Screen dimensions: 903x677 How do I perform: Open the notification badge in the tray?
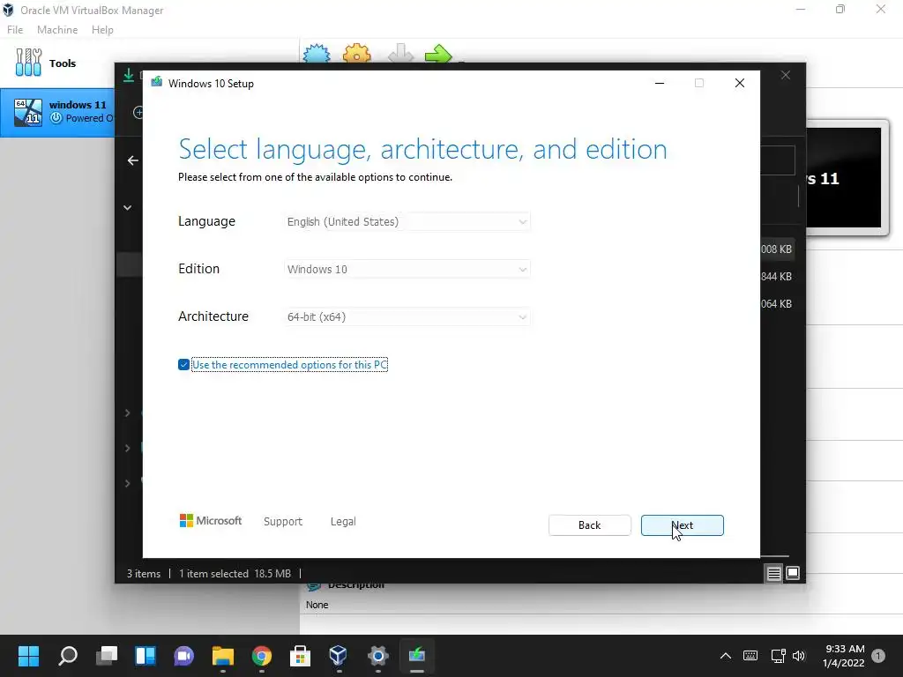(878, 656)
